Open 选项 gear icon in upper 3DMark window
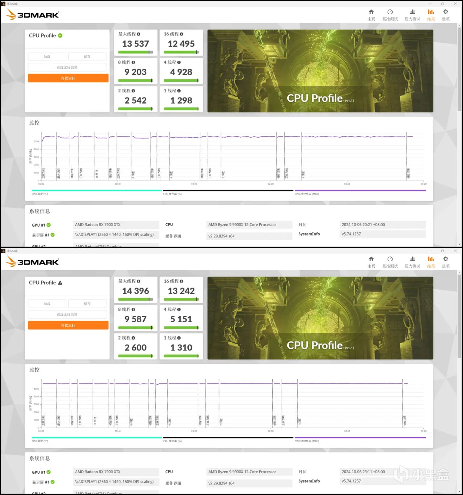Screen dimensions: 463x495 pyautogui.click(x=446, y=12)
